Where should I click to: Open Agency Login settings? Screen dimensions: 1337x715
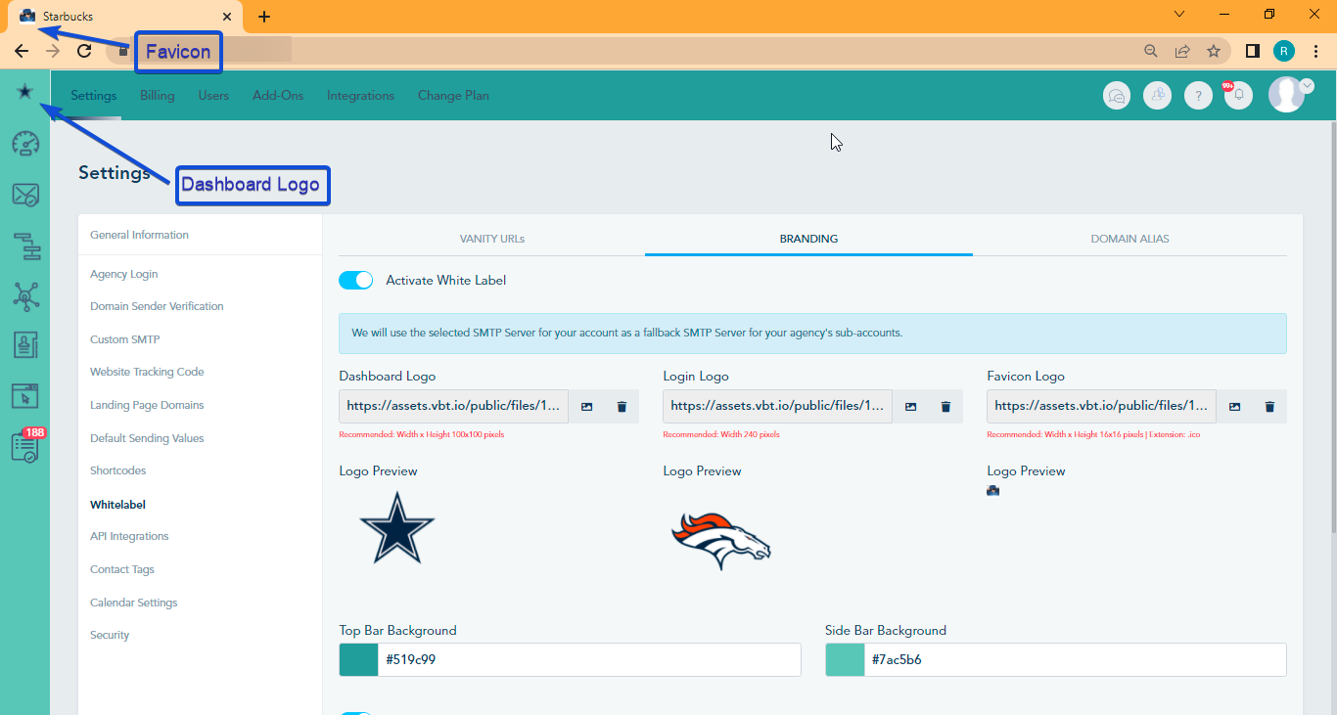click(x=123, y=274)
